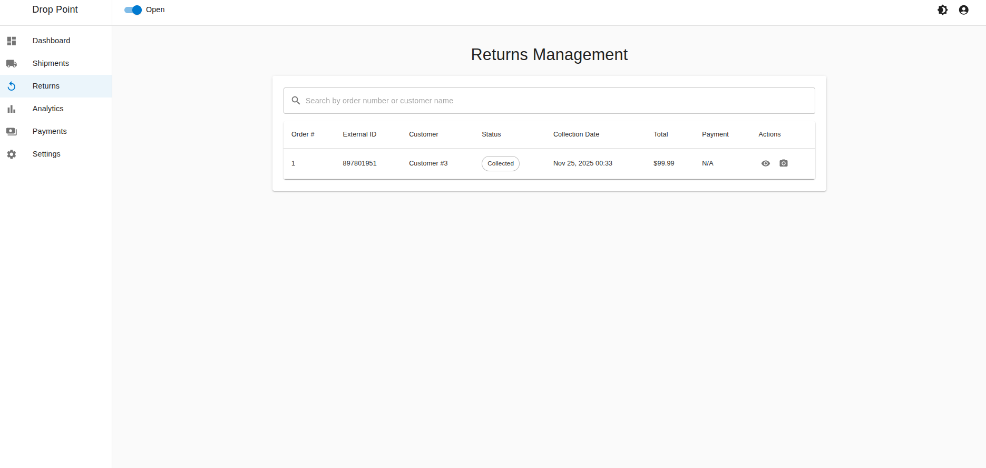986x468 pixels.
Task: Go to the Shipments page
Action: click(x=51, y=63)
